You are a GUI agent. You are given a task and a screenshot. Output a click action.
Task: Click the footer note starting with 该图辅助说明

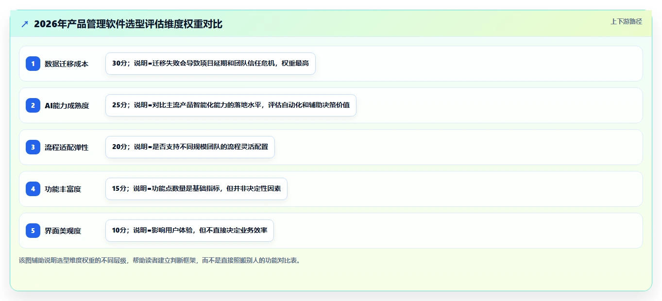[160, 261]
